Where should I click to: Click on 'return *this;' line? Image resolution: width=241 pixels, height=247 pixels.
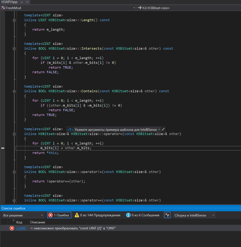(45, 153)
